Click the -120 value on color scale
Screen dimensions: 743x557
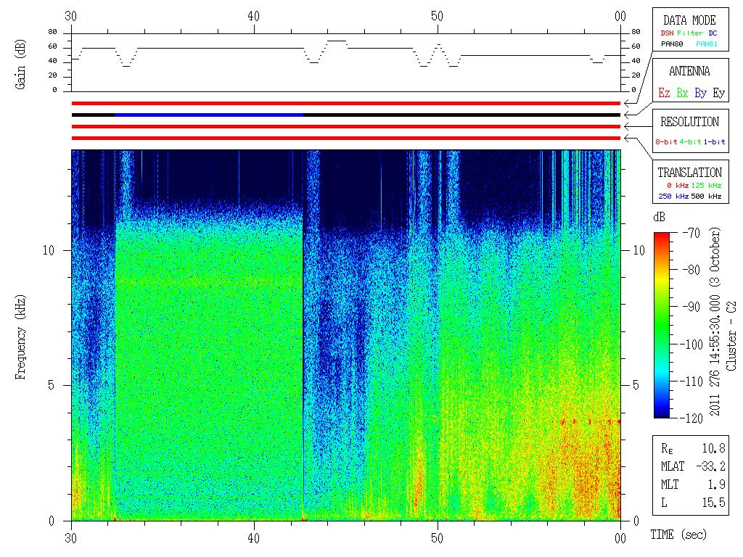693,418
